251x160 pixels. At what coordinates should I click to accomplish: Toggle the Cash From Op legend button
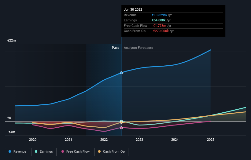111,152
